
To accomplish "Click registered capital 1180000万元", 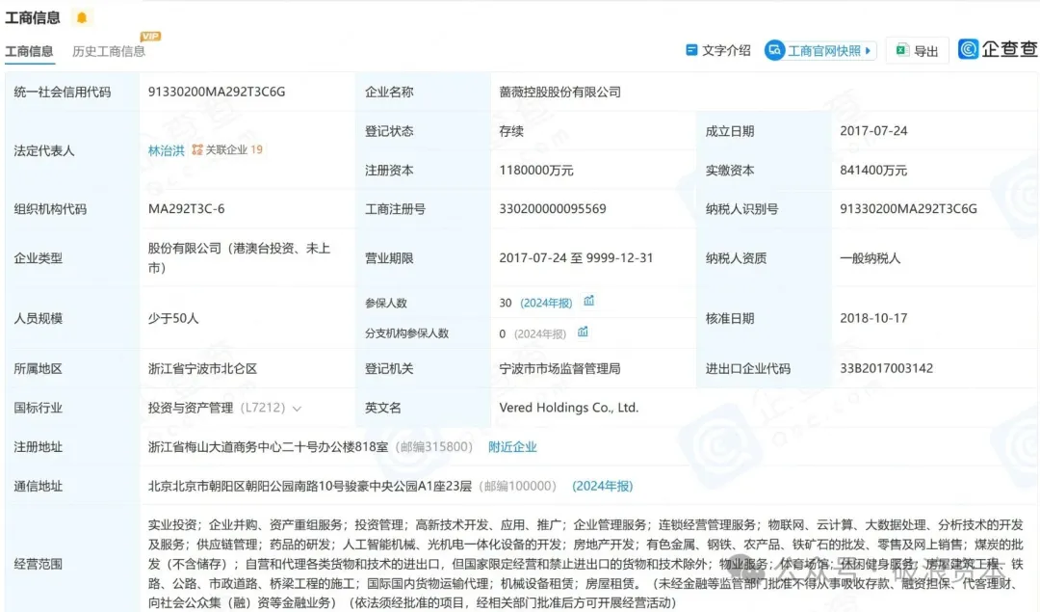I will (x=536, y=170).
